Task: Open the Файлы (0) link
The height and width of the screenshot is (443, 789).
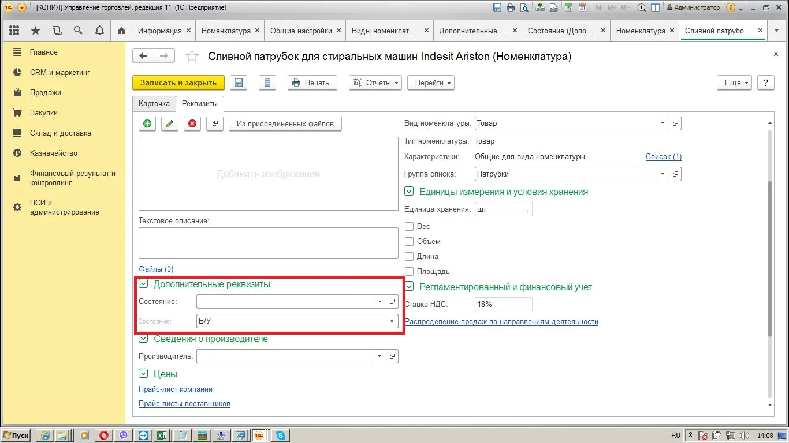Action: pos(156,269)
